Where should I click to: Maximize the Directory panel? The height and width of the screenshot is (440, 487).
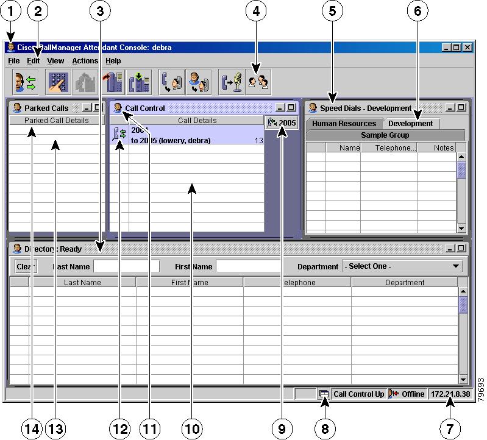[x=461, y=248]
